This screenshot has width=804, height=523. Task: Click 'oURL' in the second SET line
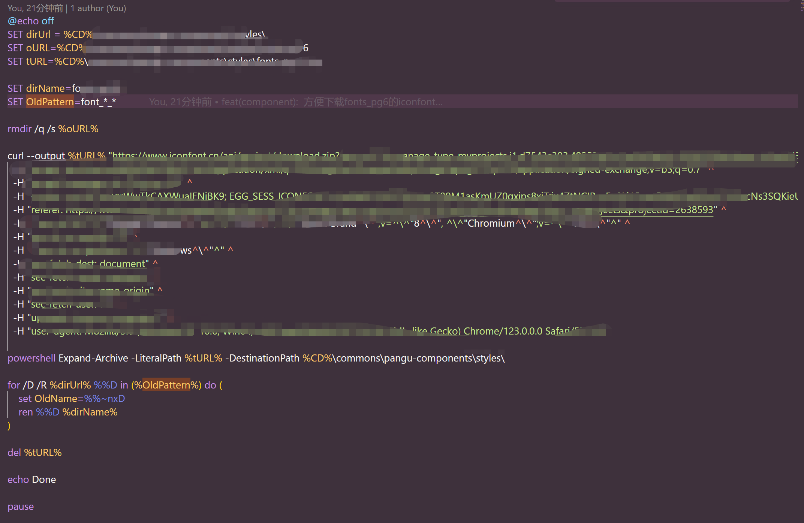point(37,48)
